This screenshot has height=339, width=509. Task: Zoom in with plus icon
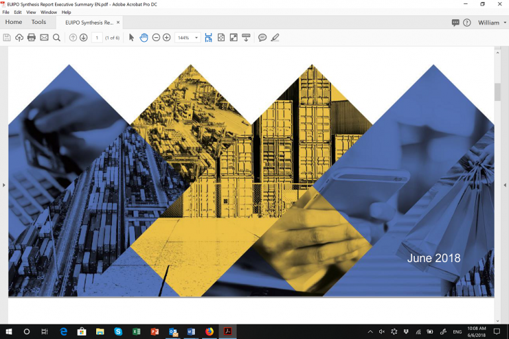tap(166, 38)
